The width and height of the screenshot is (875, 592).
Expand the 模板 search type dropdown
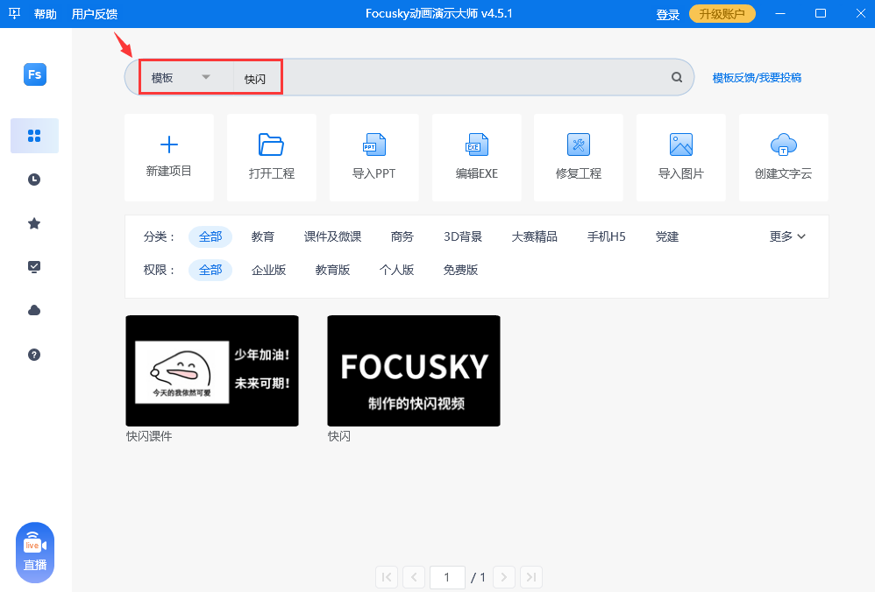coord(207,77)
